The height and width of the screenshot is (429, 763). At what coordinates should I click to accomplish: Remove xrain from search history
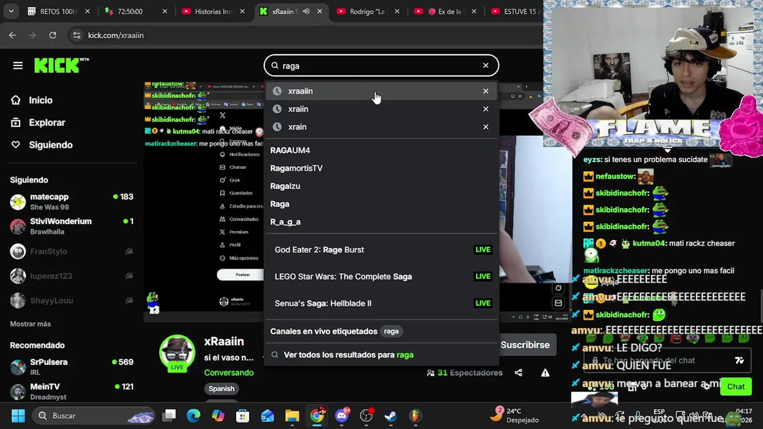click(486, 127)
